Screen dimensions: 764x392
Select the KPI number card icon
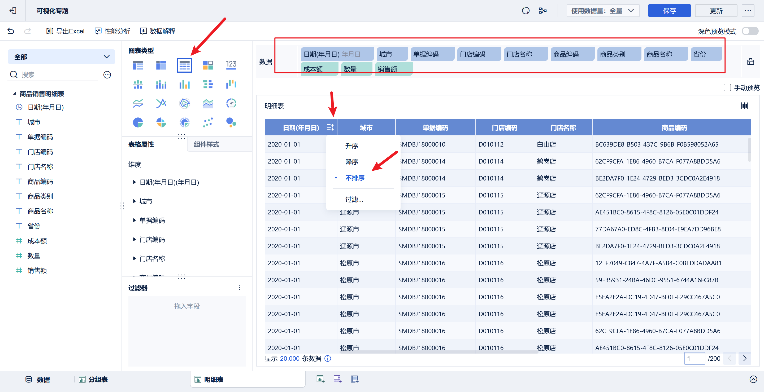231,65
